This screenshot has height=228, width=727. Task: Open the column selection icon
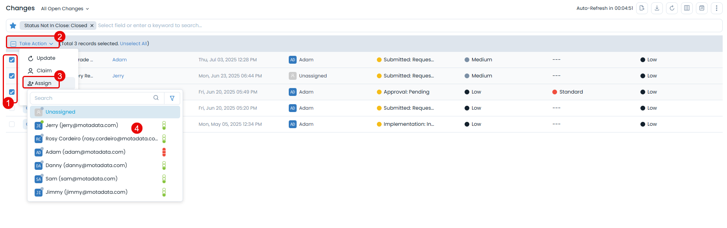point(687,8)
